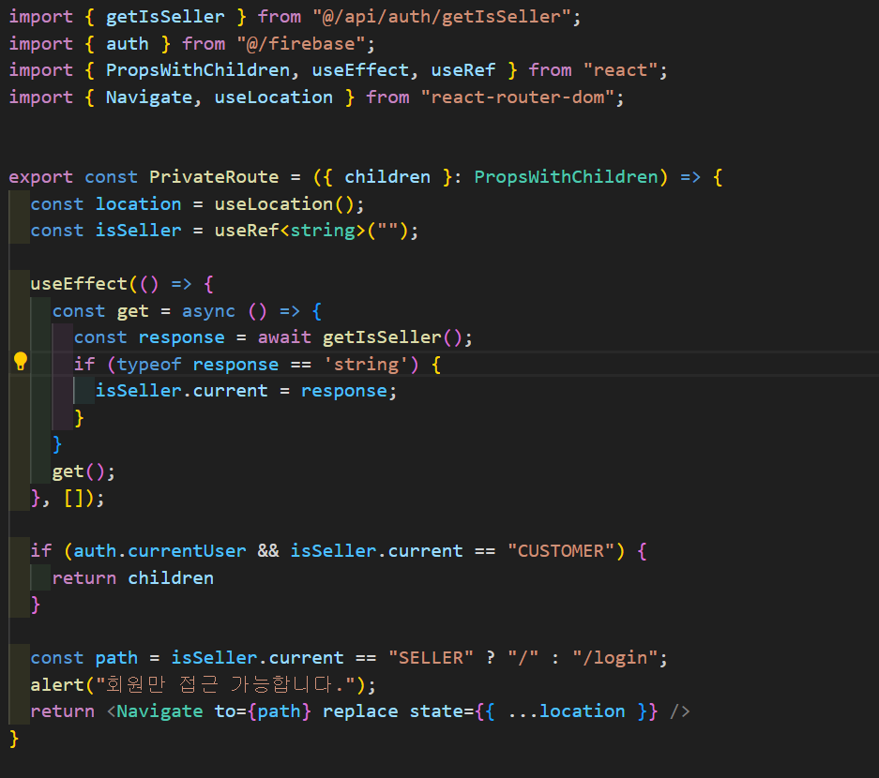Click useRef in the react import line
This screenshot has height=778, width=879.
(x=463, y=70)
